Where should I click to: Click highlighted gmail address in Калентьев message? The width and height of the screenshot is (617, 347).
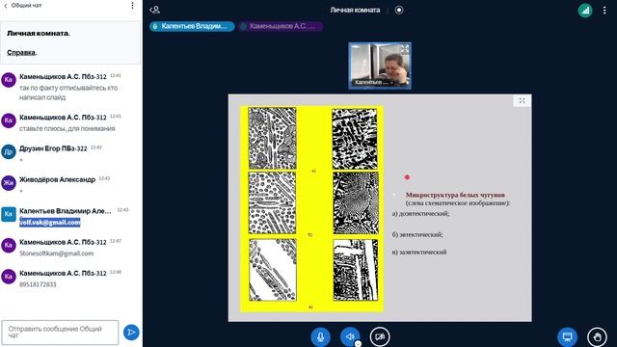click(x=50, y=223)
